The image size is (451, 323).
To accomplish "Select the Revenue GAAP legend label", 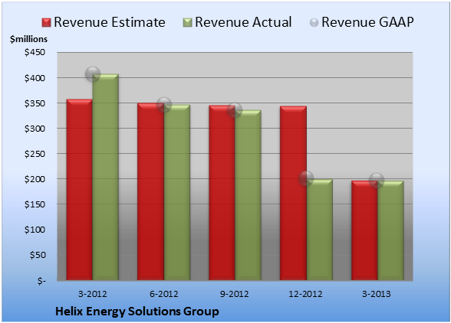I will (367, 22).
